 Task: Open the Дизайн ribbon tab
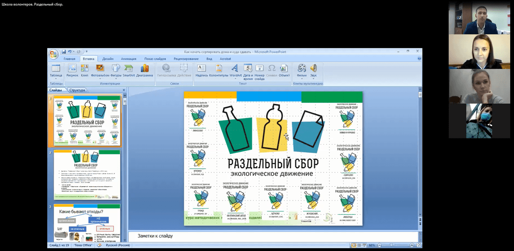[x=108, y=59]
